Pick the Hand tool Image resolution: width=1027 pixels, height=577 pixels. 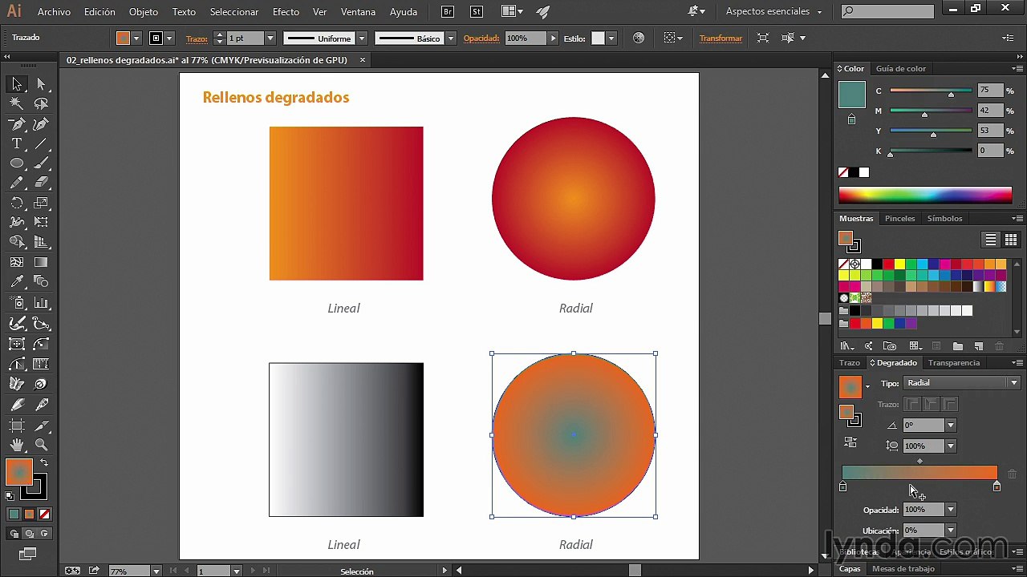click(16, 445)
